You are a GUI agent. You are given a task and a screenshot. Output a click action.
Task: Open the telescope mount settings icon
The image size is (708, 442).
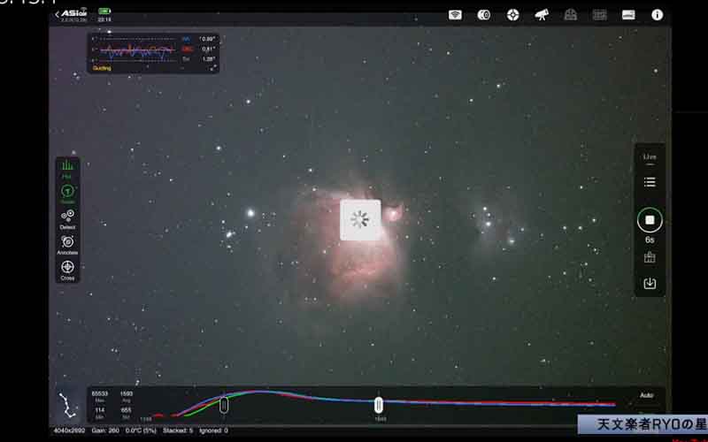point(542,15)
